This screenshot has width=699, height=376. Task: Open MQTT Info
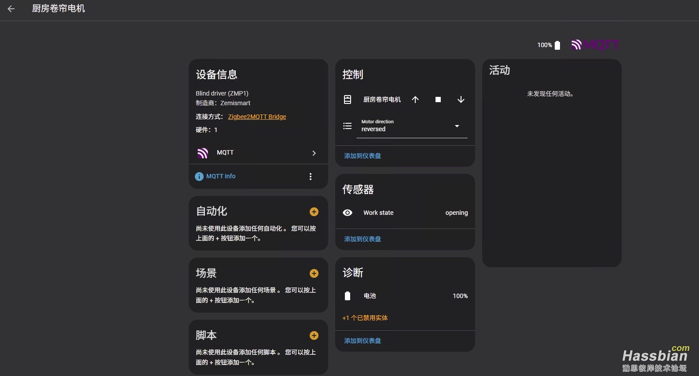221,176
